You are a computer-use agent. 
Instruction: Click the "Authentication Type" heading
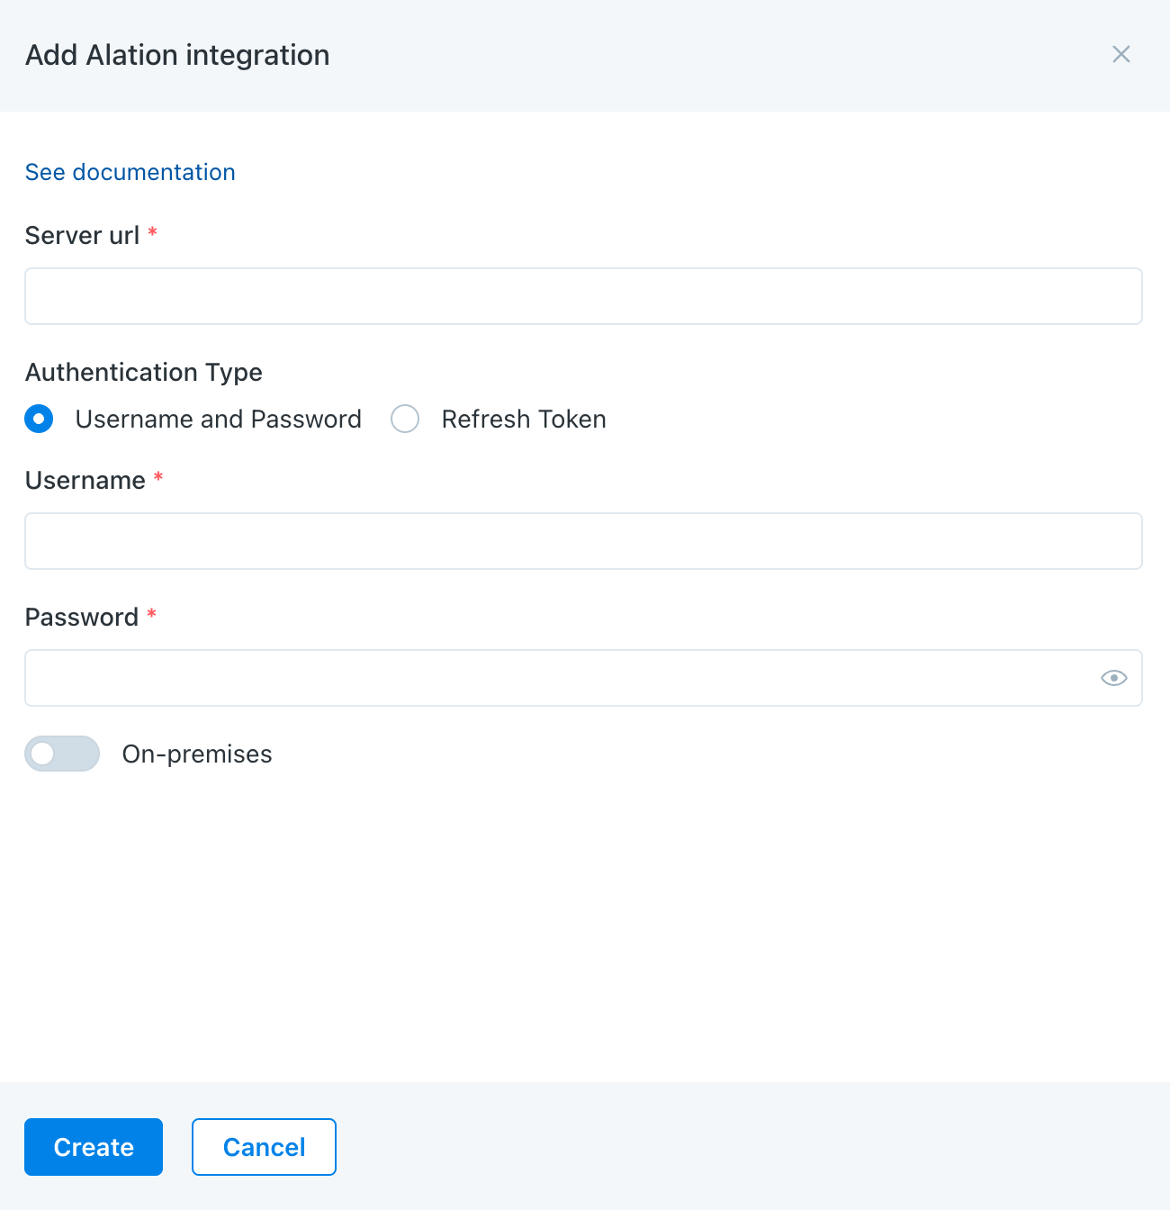(144, 373)
